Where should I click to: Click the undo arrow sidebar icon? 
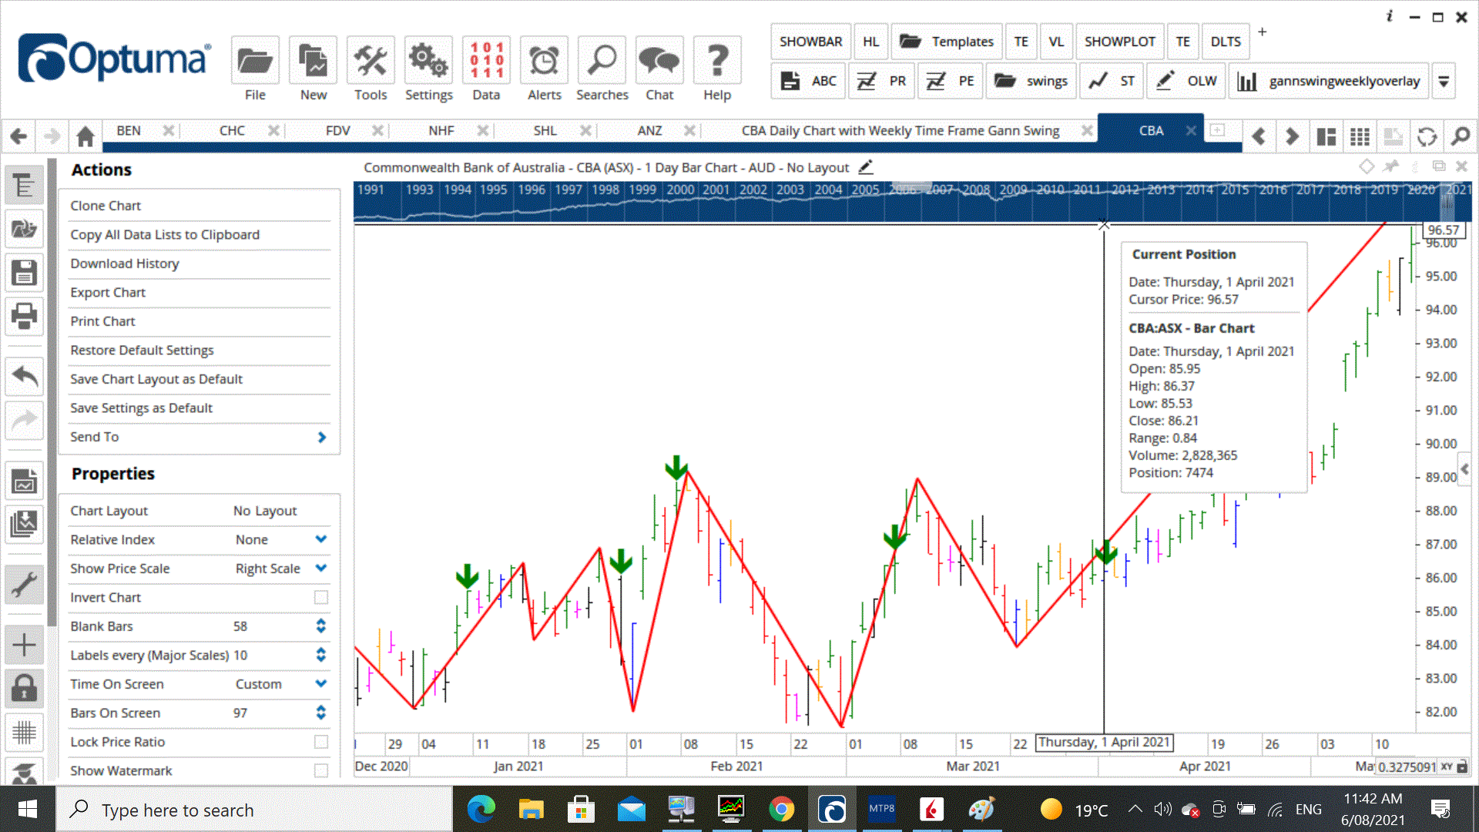pos(24,377)
